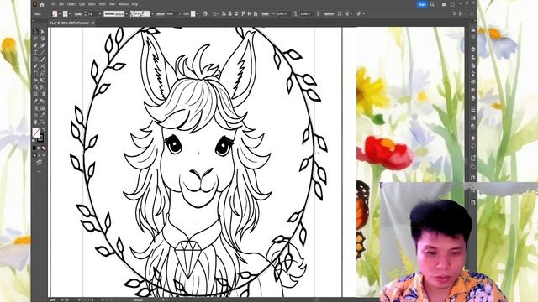
Task: Select the Gradient tool
Action: (43, 94)
